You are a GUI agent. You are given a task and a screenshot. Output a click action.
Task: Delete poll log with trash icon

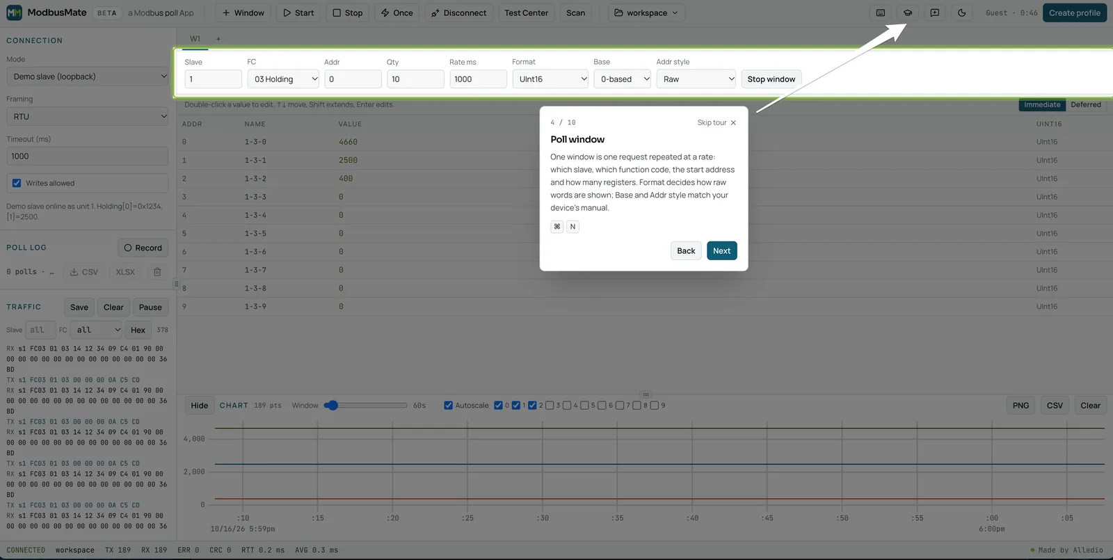point(157,272)
